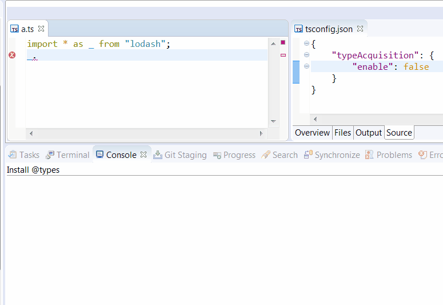Switch to the Output page tab
Image resolution: width=443 pixels, height=305 pixels.
(369, 133)
